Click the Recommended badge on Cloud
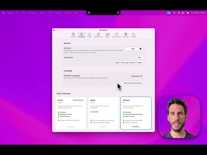The image size is (207, 155). coord(78,100)
